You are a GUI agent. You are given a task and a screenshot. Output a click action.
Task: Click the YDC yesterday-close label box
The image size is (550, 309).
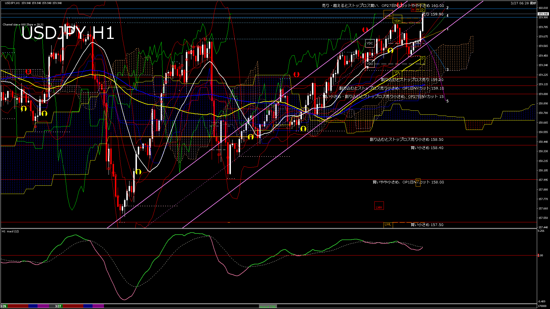(370, 43)
